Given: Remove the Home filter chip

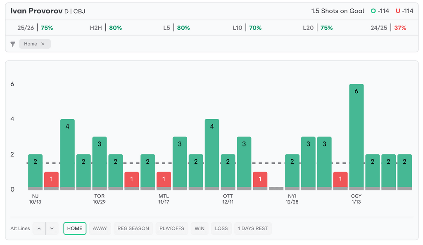Looking at the screenshot, I should click(x=43, y=44).
